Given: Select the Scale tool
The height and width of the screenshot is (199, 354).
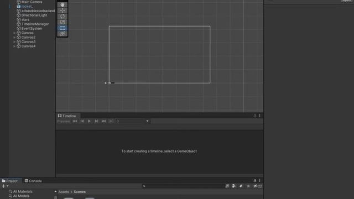Looking at the screenshot, I should 63,22.
